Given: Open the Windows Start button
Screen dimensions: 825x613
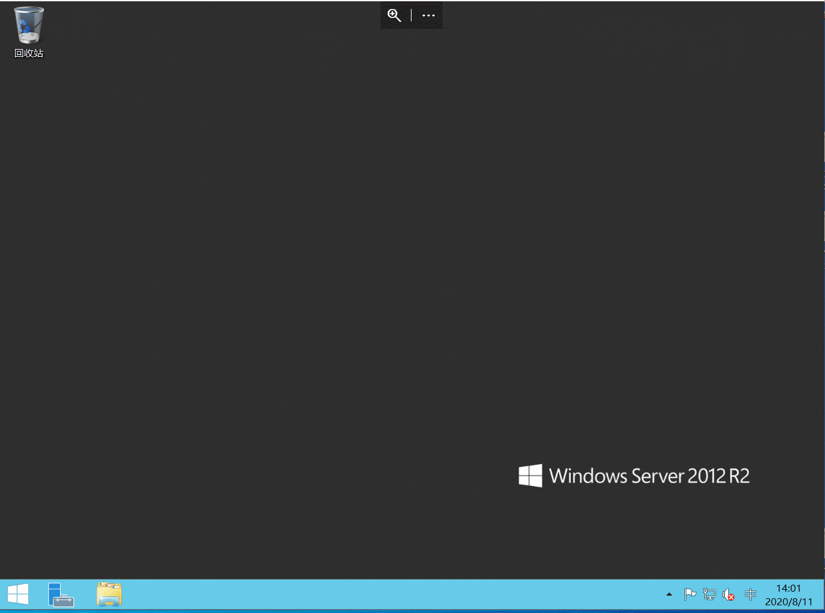Looking at the screenshot, I should (x=17, y=594).
